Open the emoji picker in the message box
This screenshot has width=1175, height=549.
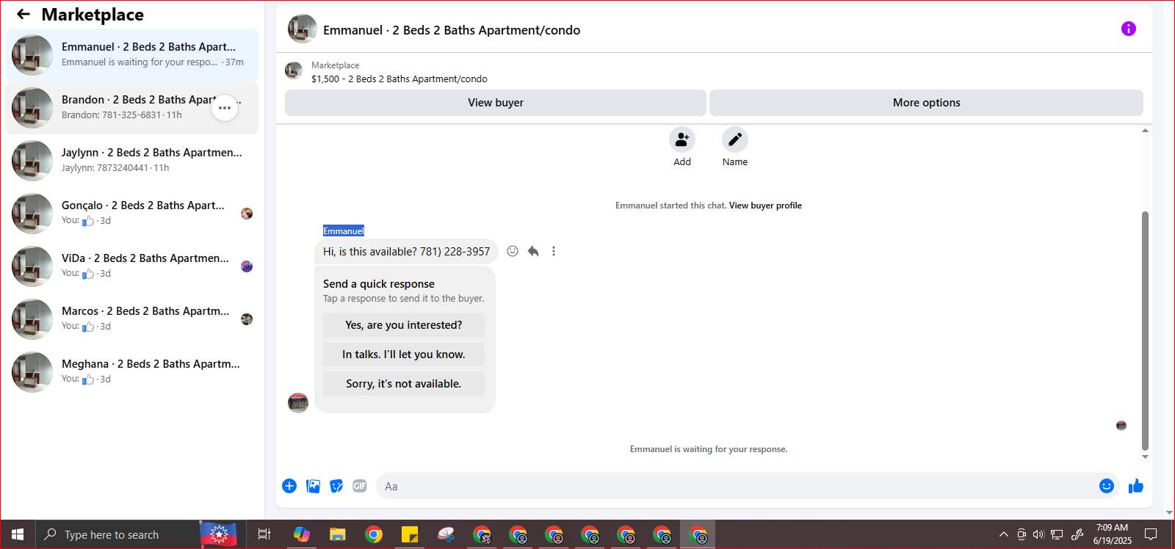point(1107,486)
